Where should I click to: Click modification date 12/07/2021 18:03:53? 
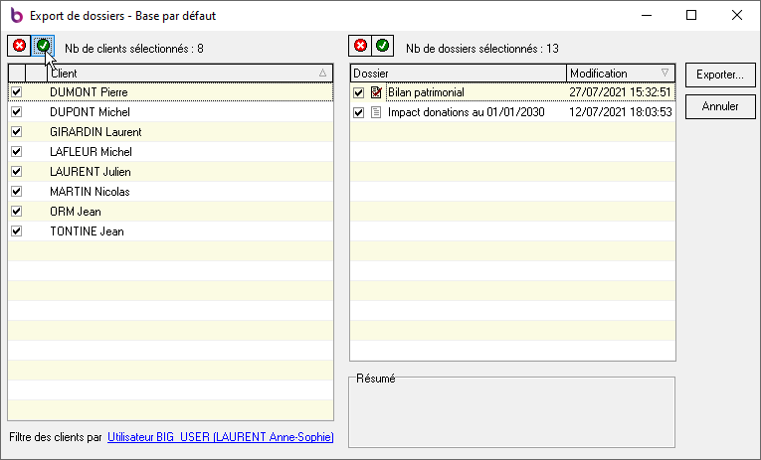tap(621, 112)
